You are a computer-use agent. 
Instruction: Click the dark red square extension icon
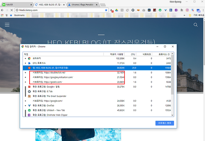click(x=154, y=10)
